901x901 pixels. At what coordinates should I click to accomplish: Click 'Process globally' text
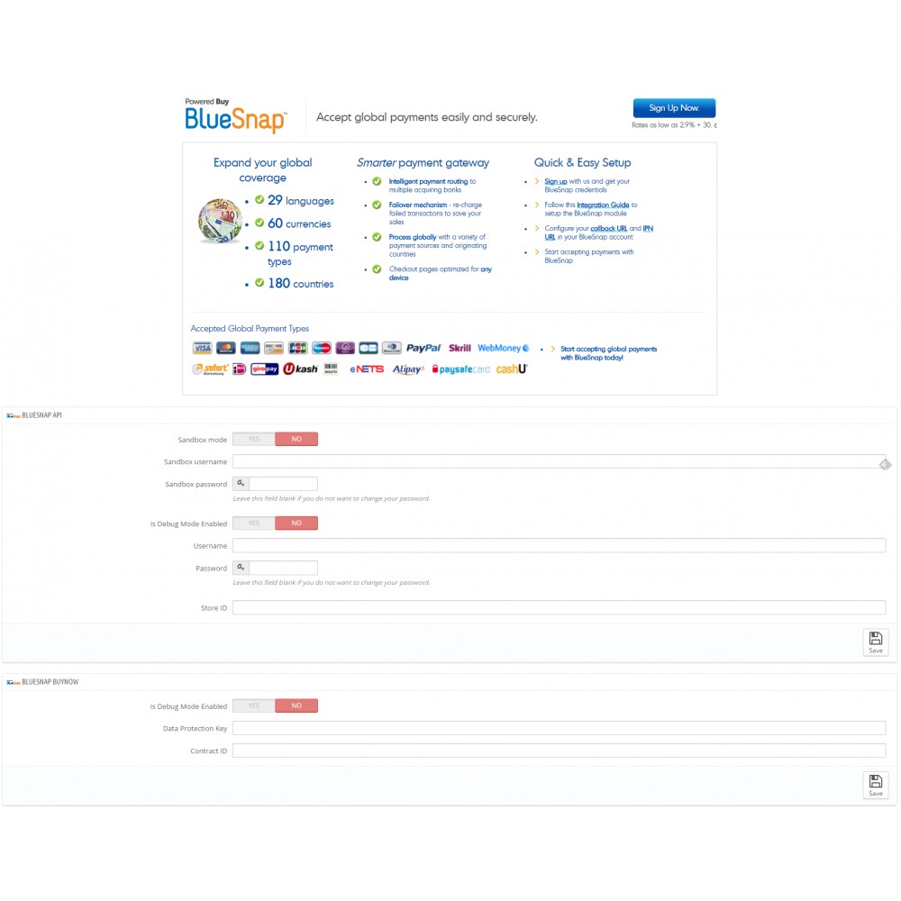[413, 237]
